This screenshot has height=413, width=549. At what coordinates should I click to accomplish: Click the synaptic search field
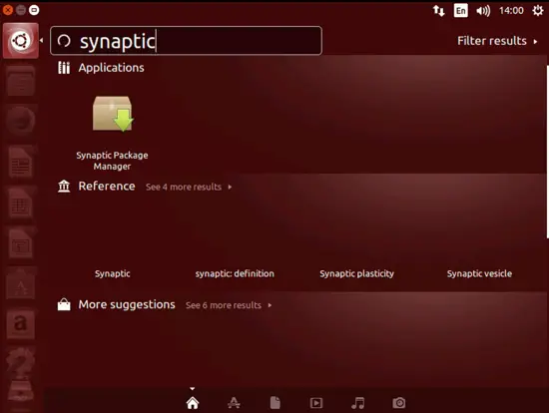(186, 41)
